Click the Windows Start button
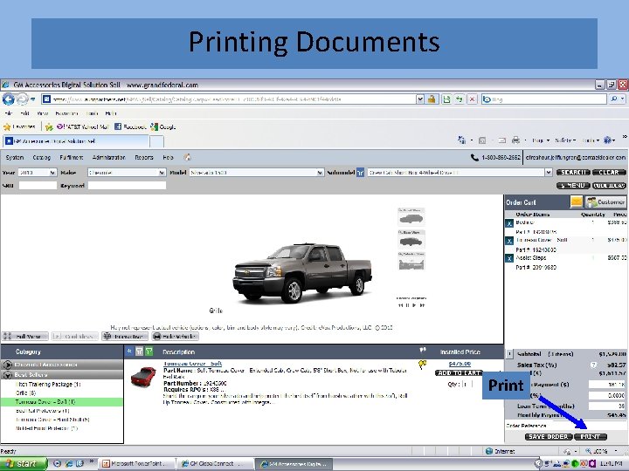629x471 pixels. [24, 464]
